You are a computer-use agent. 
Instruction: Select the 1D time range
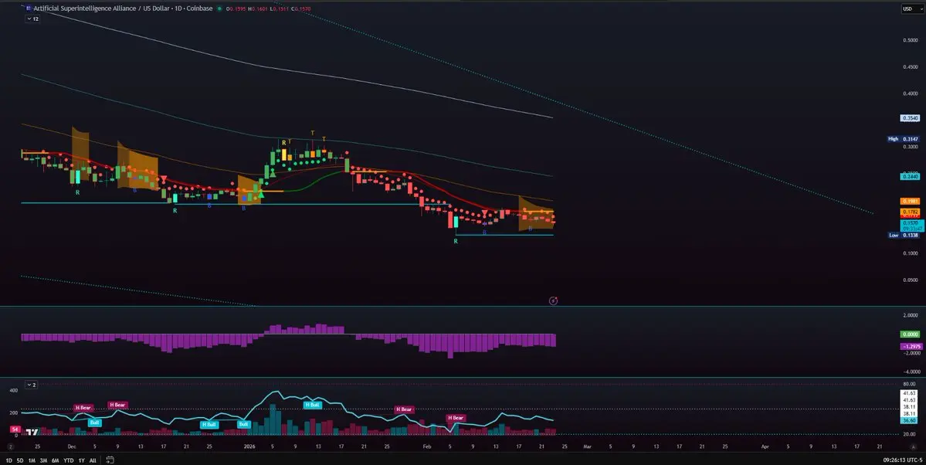(8, 460)
